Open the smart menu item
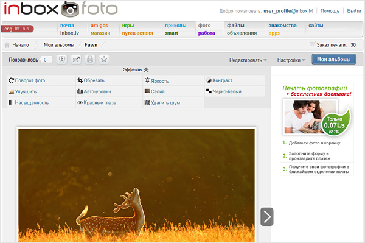This screenshot has width=365, height=243. [172, 33]
